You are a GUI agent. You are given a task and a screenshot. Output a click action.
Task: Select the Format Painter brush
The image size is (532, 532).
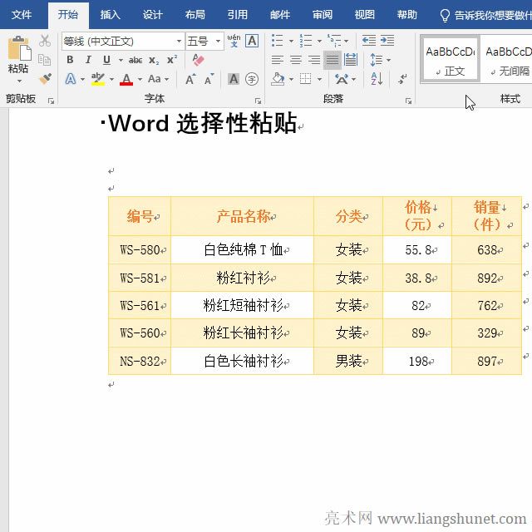45,78
